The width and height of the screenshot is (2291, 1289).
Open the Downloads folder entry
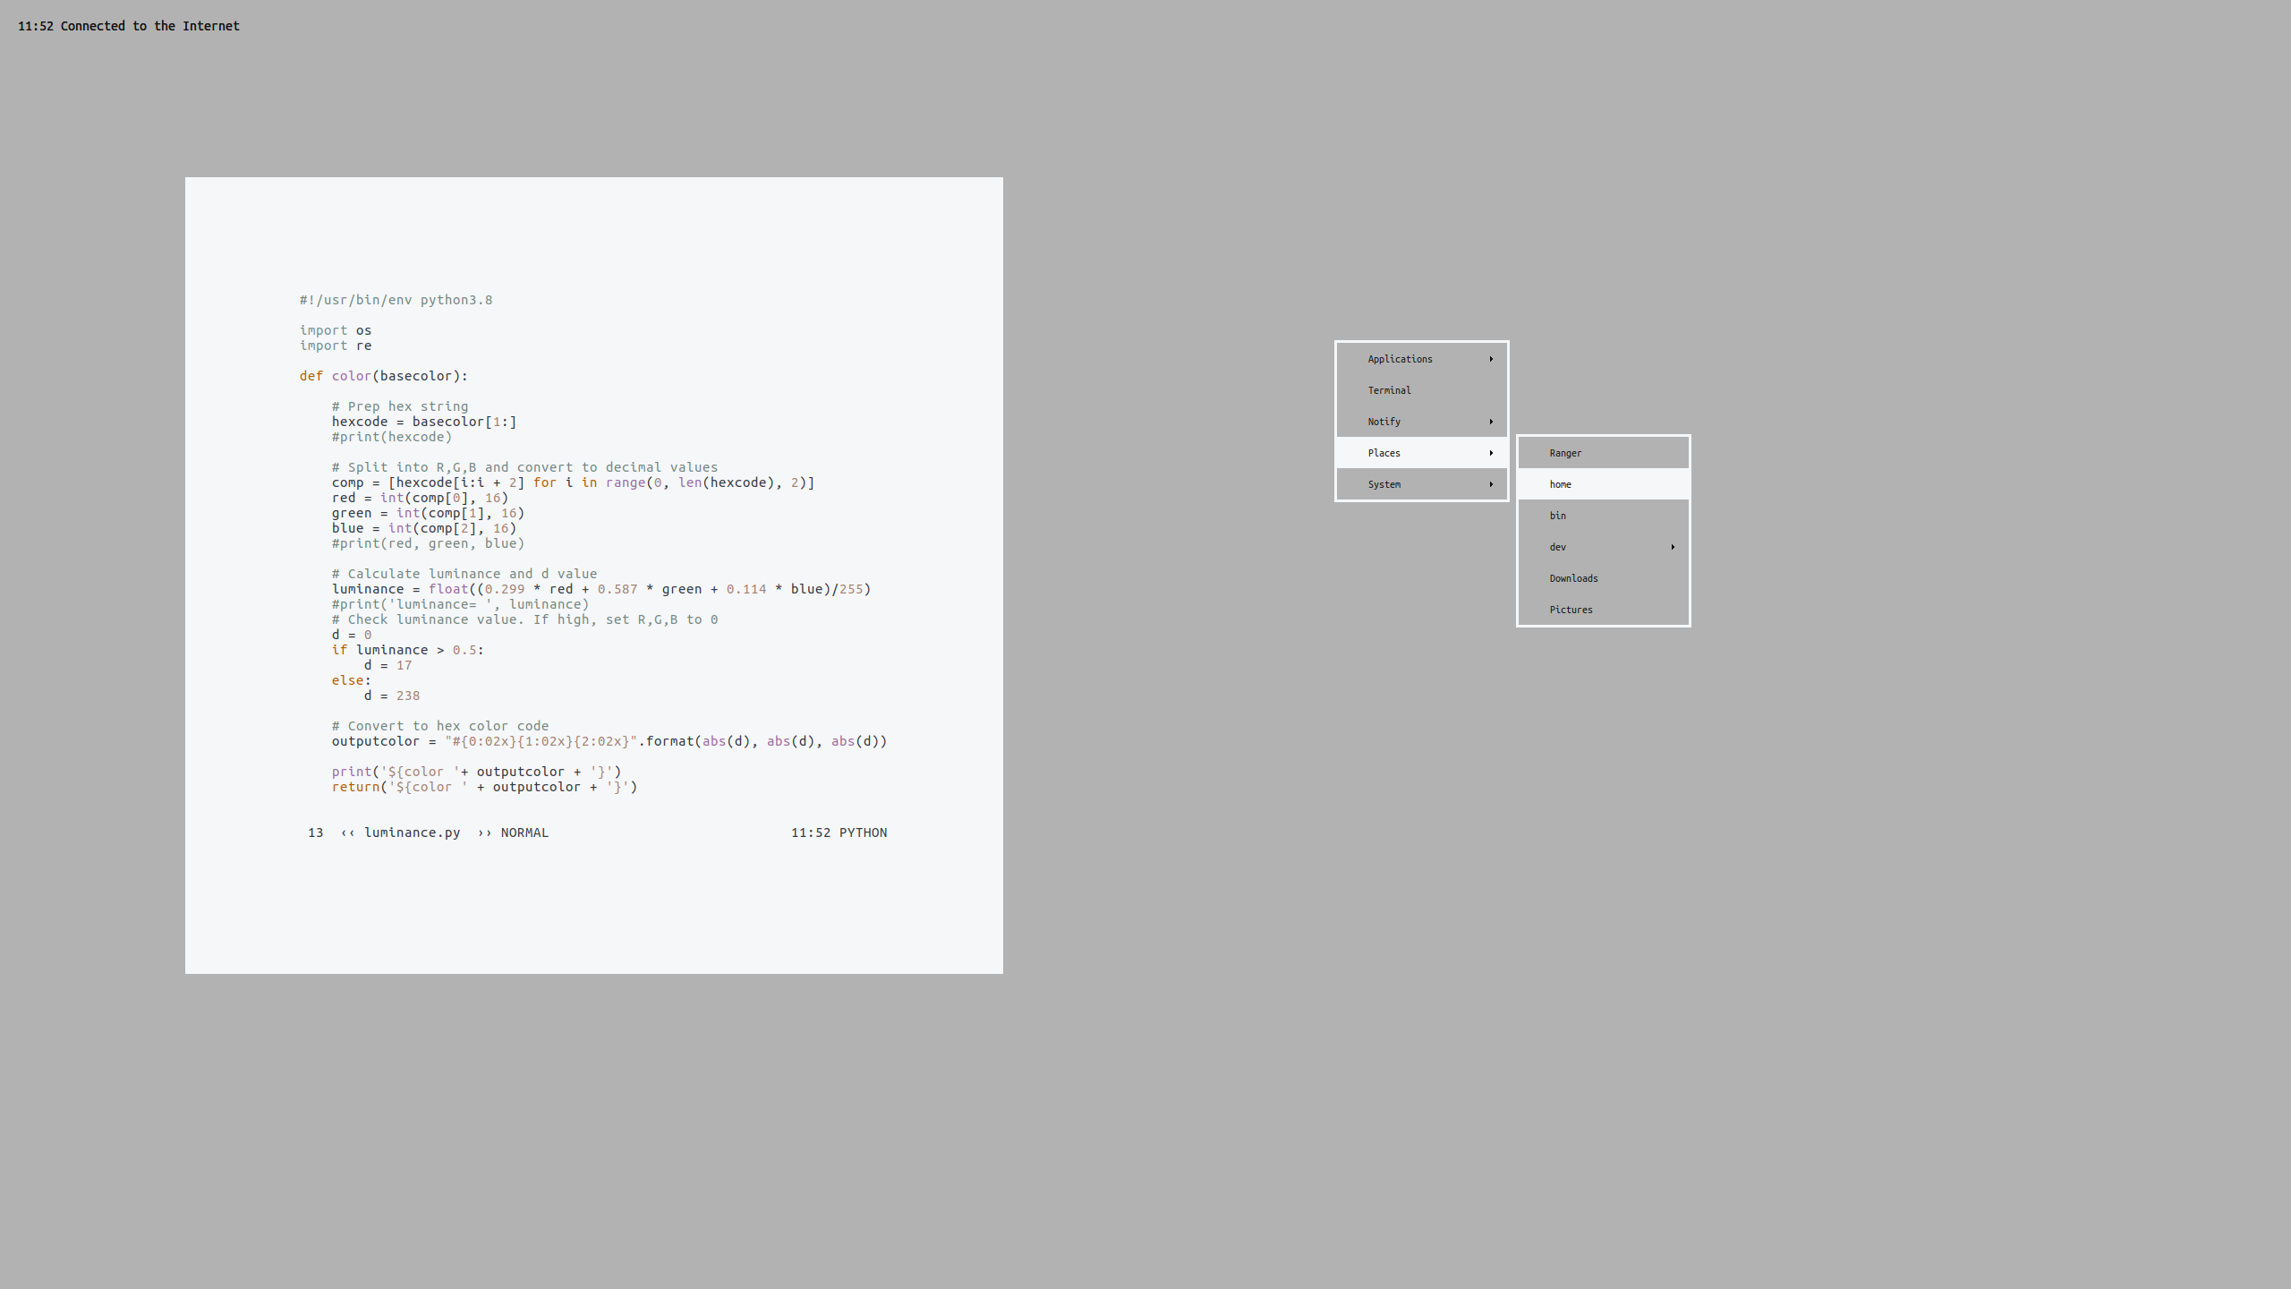[1573, 578]
